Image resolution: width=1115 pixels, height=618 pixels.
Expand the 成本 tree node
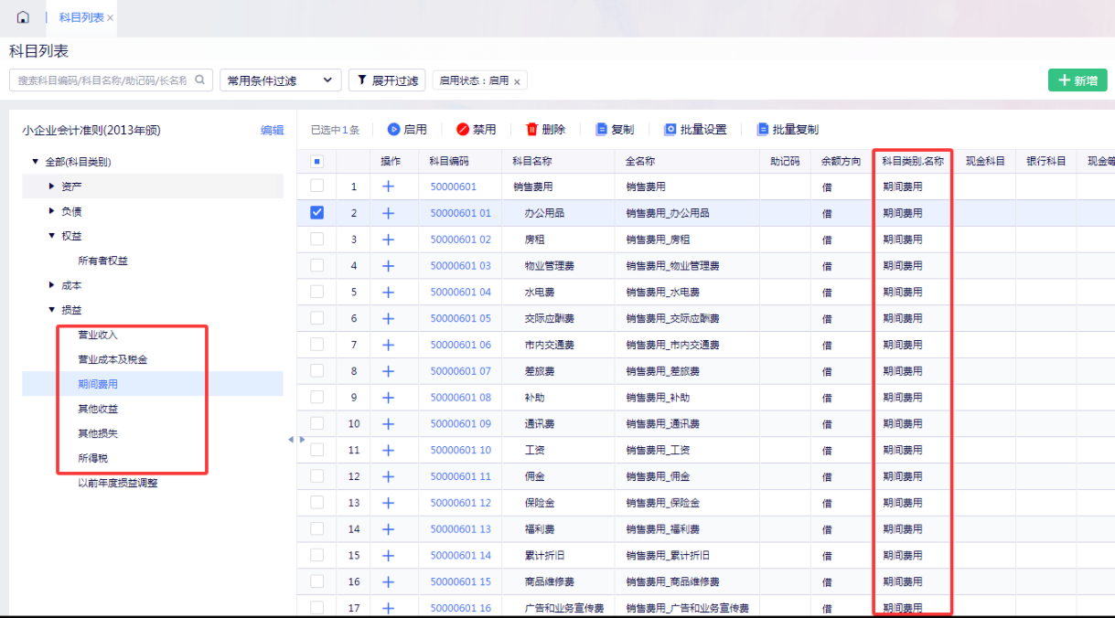click(x=51, y=285)
